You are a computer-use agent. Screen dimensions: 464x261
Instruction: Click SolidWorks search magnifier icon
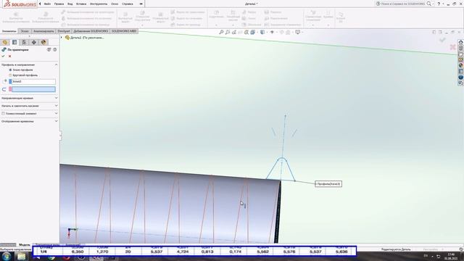[428, 4]
